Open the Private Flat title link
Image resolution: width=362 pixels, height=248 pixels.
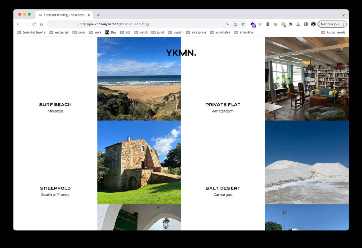223,105
